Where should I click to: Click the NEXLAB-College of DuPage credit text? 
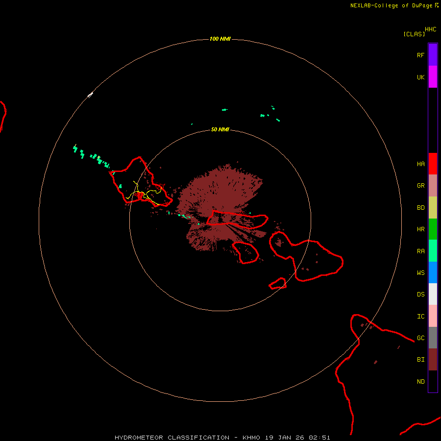391,5
